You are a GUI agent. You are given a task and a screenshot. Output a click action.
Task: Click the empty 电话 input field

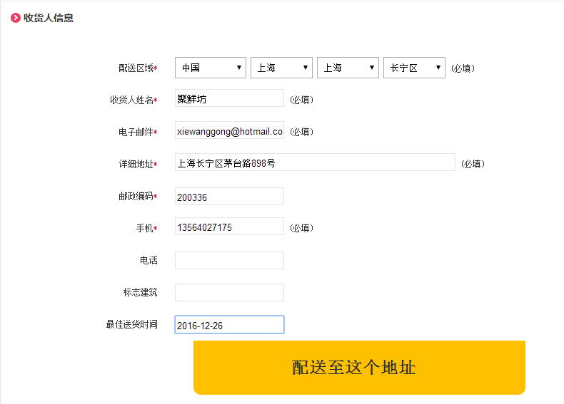tap(229, 260)
